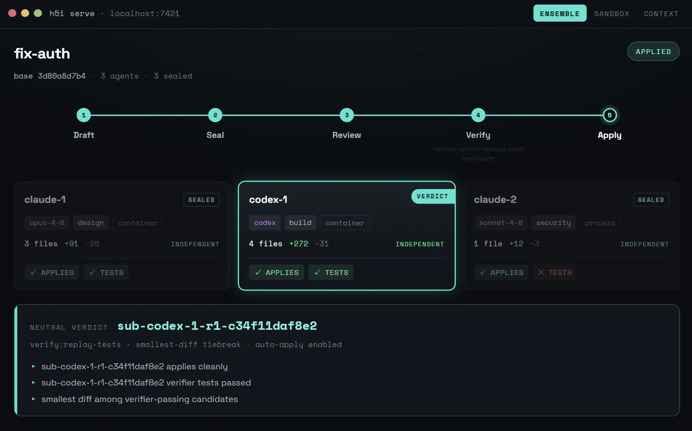Click the build tag on codex-1
The width and height of the screenshot is (692, 431).
(x=300, y=223)
